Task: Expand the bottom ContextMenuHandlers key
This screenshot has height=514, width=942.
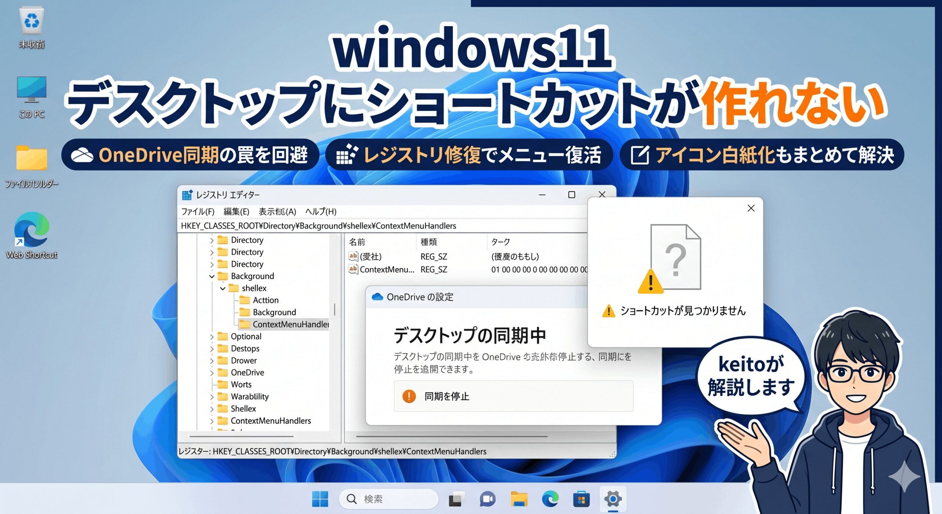Action: (212, 421)
